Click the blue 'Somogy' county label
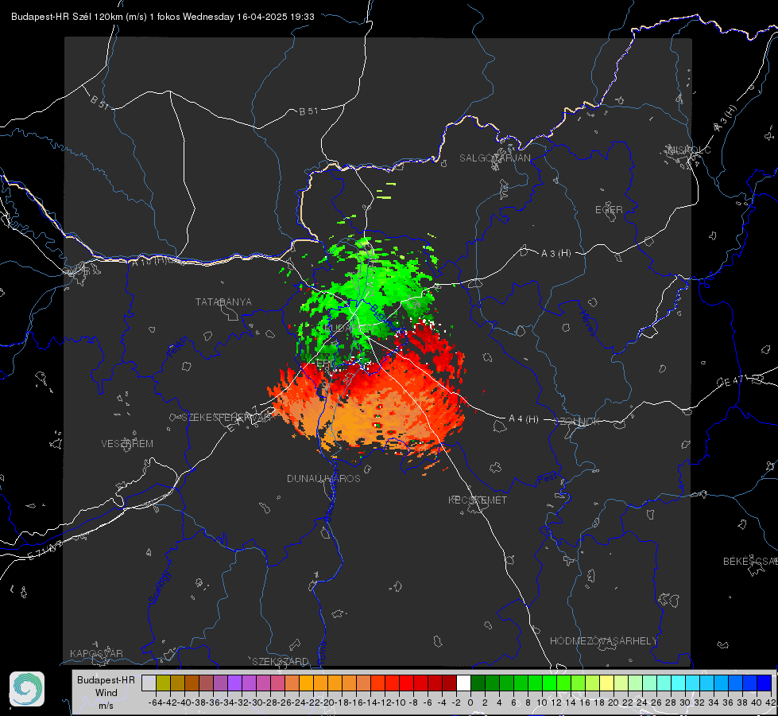The width and height of the screenshot is (778, 716). 158,587
